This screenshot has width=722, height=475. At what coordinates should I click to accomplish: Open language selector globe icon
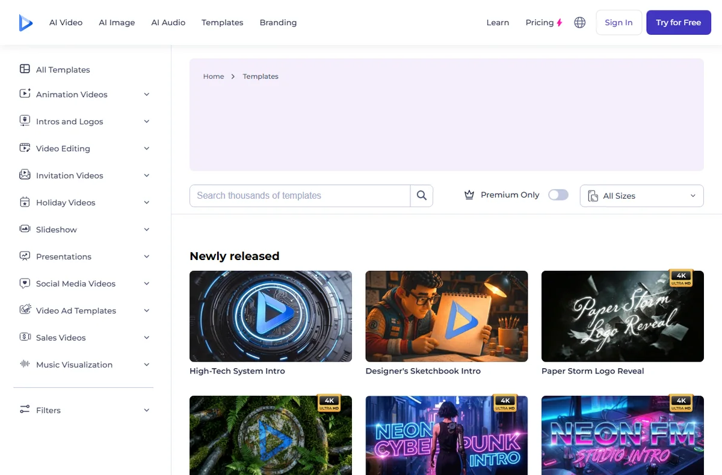tap(580, 23)
